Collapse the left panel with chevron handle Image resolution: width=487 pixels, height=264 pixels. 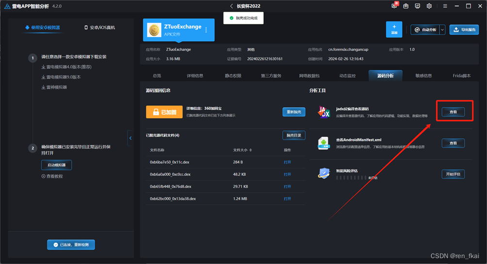click(x=130, y=138)
